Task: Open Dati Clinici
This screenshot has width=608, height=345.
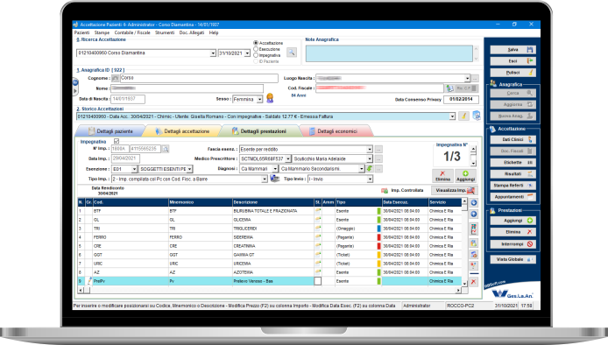Action: [x=513, y=139]
